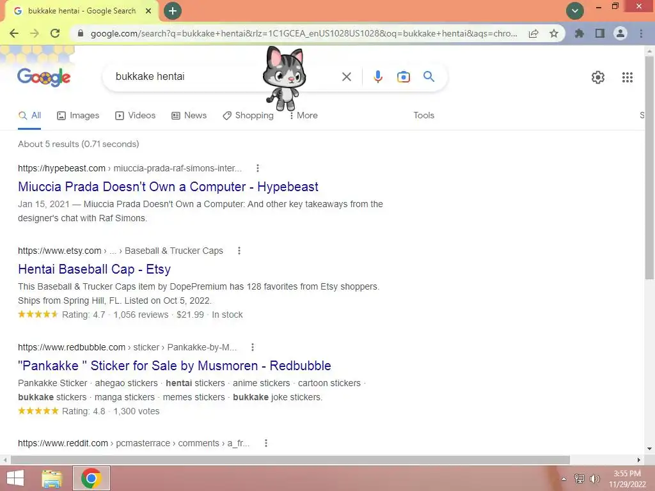Image resolution: width=655 pixels, height=491 pixels.
Task: Open the tab search dropdown arrow
Action: point(575,11)
